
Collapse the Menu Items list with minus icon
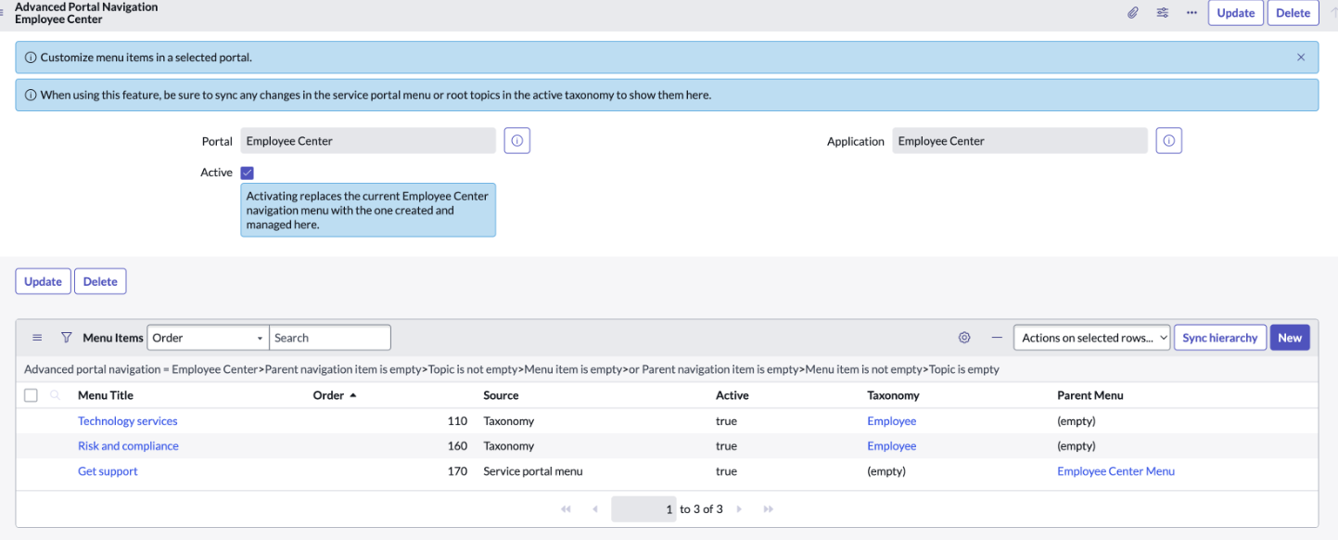pos(997,338)
